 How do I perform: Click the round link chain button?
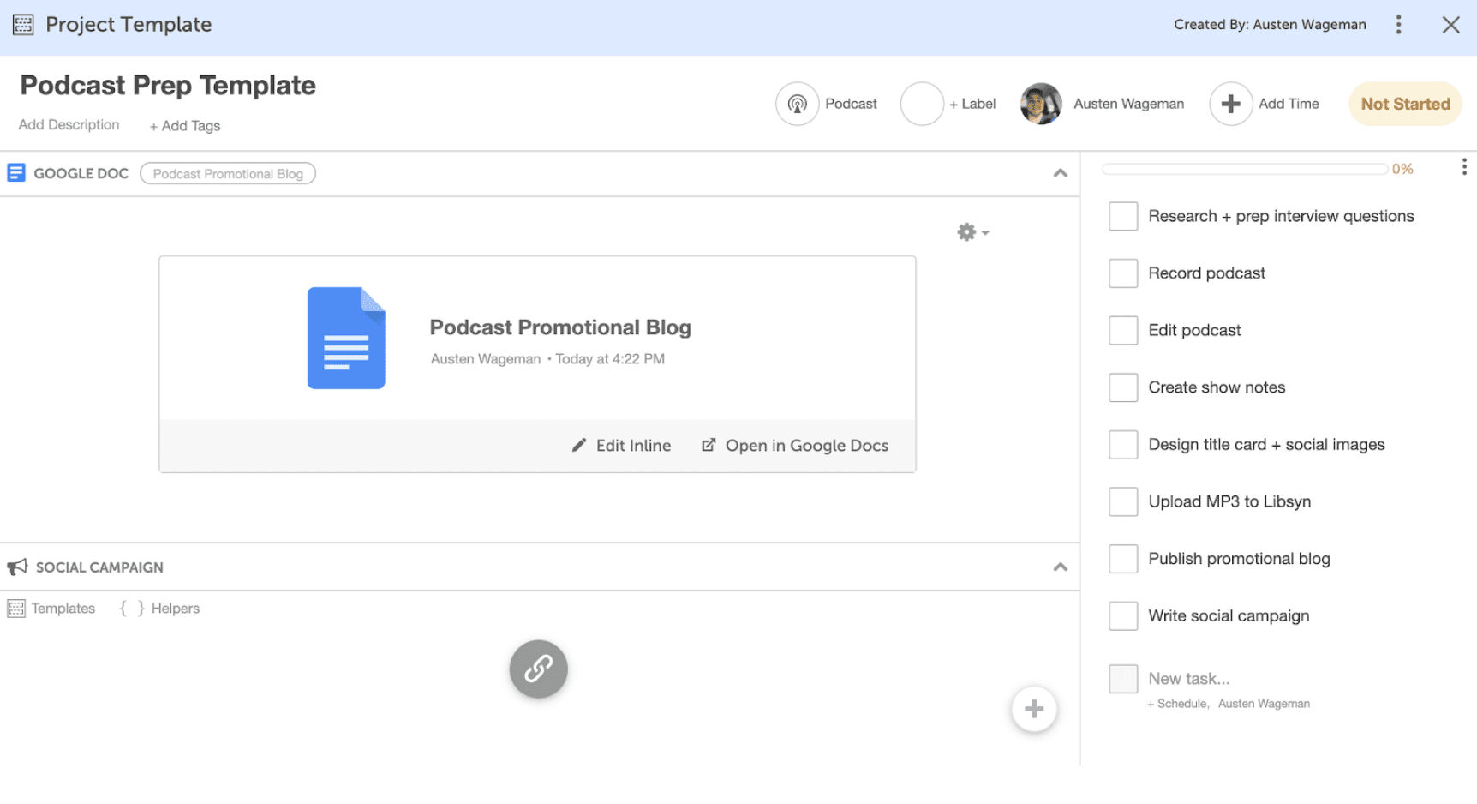(539, 669)
